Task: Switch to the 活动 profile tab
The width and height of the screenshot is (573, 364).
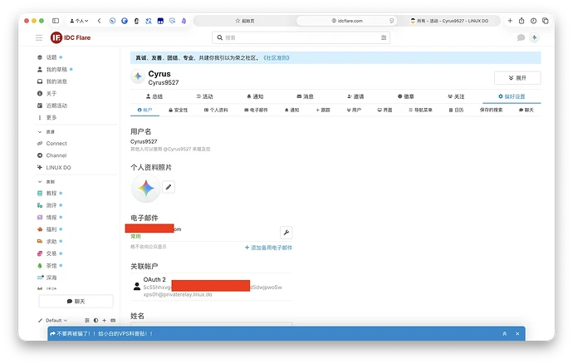Action: pos(204,96)
